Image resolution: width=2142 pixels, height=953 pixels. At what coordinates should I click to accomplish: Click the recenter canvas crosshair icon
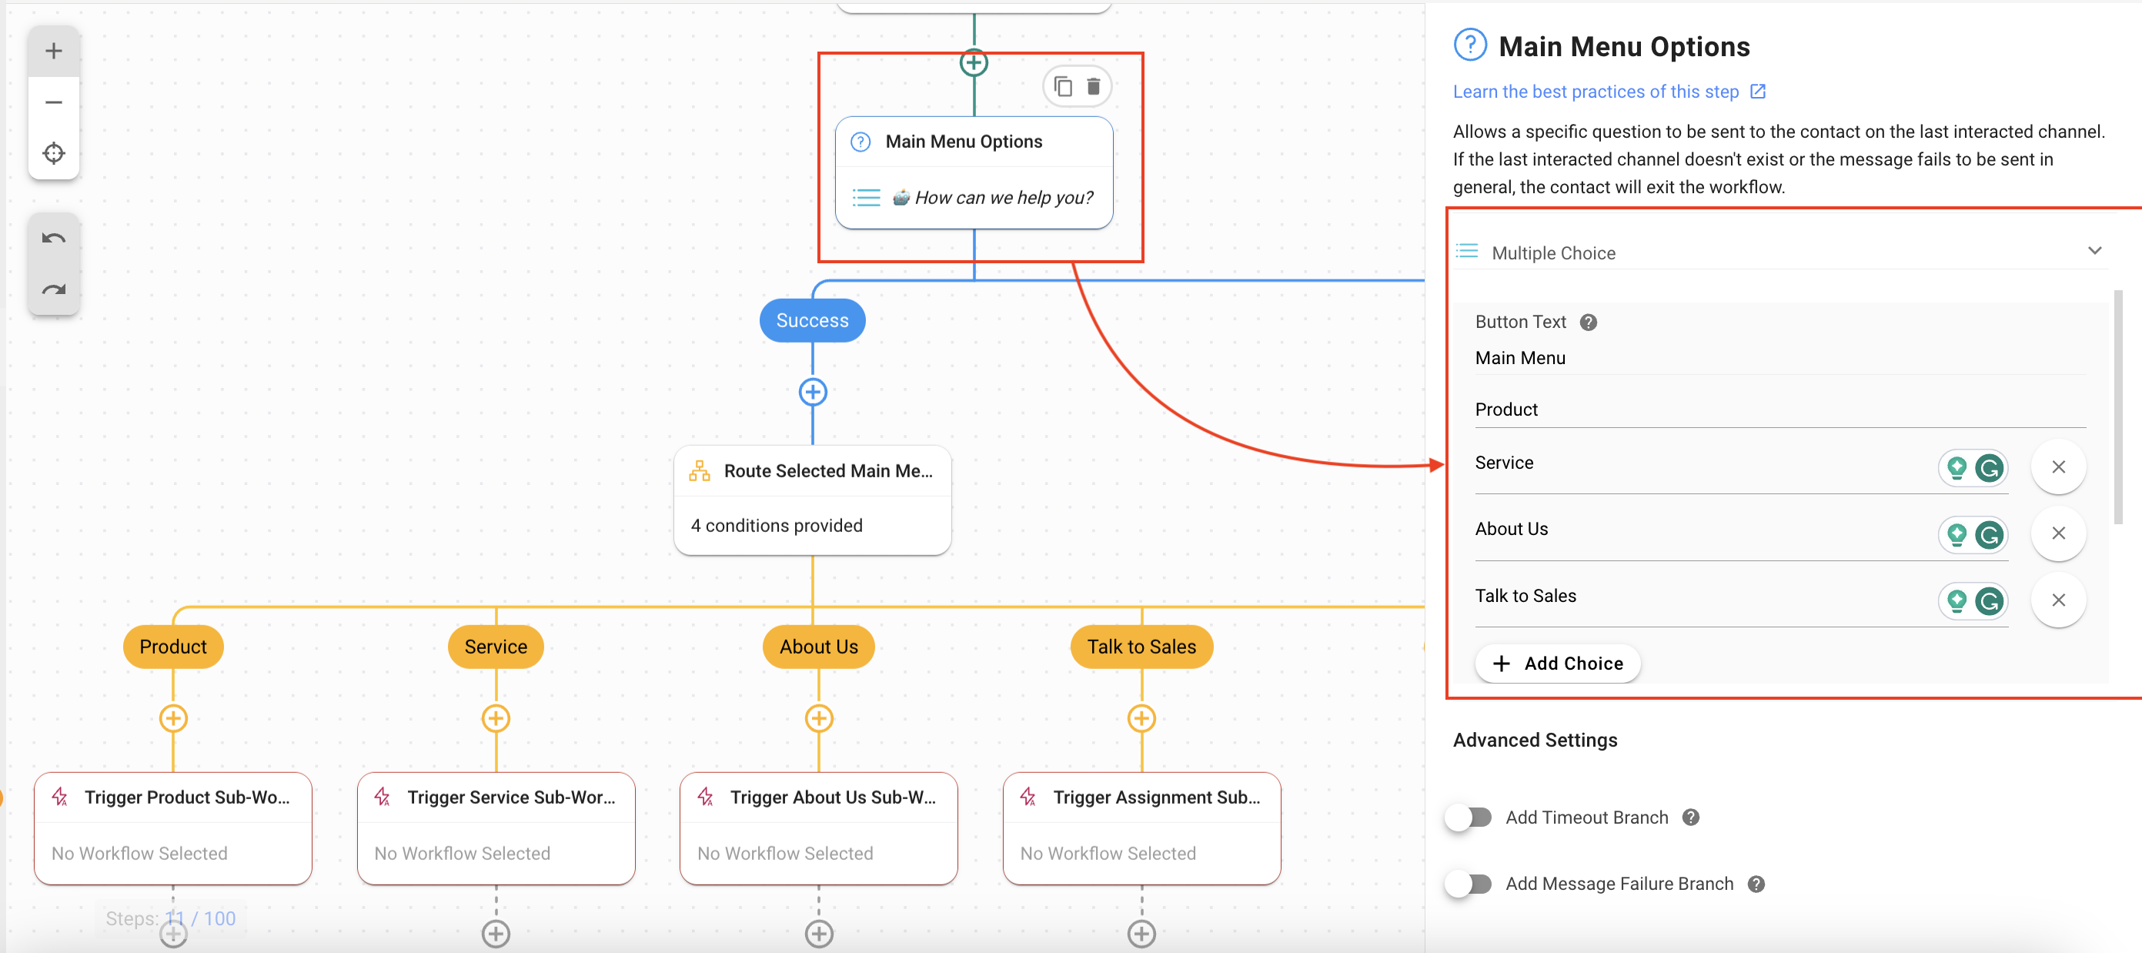tap(54, 153)
